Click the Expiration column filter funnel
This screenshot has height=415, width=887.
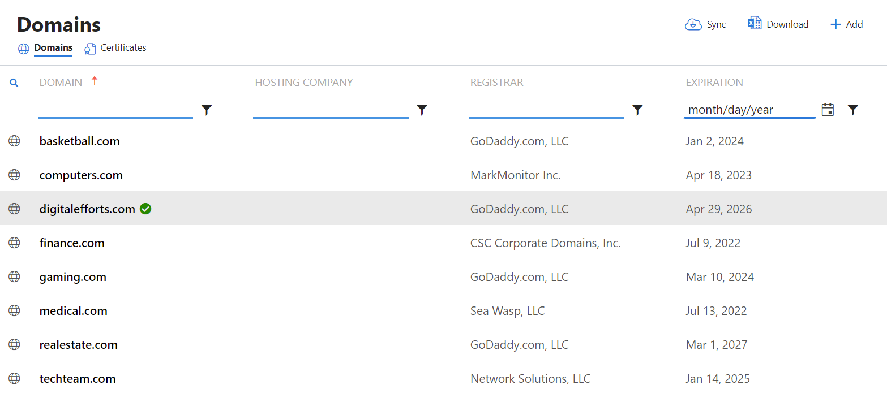pyautogui.click(x=853, y=110)
